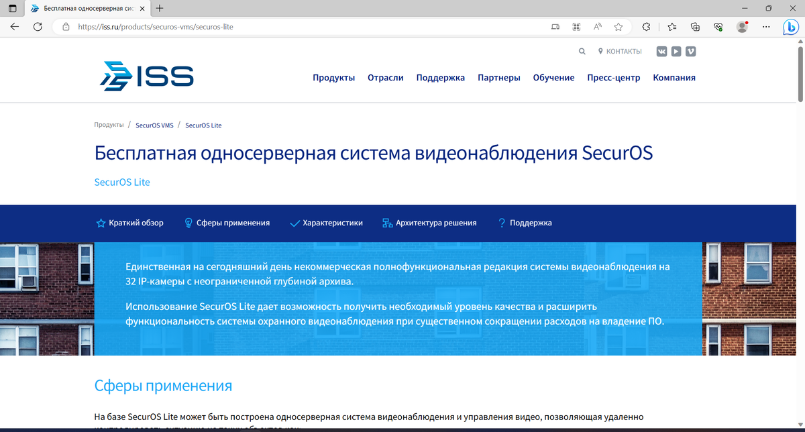Open a new tab with the plus icon

click(x=159, y=9)
